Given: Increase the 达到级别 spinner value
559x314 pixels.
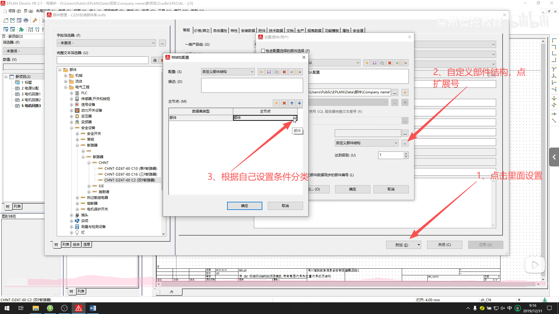Looking at the screenshot, I should [406, 153].
